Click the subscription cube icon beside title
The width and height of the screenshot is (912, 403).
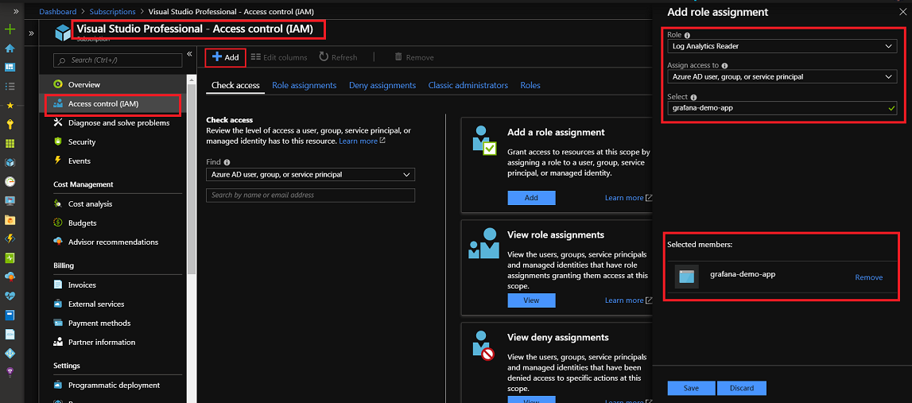pyautogui.click(x=62, y=33)
